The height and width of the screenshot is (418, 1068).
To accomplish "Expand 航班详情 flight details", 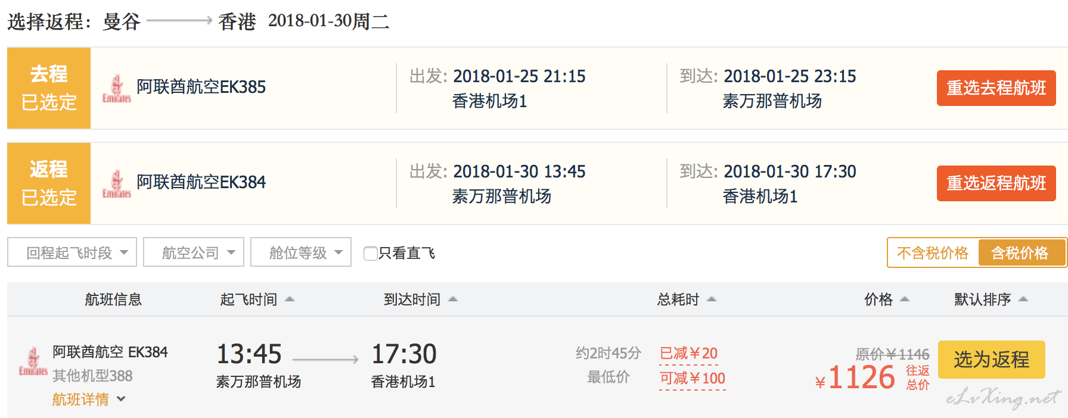I will coord(89,400).
